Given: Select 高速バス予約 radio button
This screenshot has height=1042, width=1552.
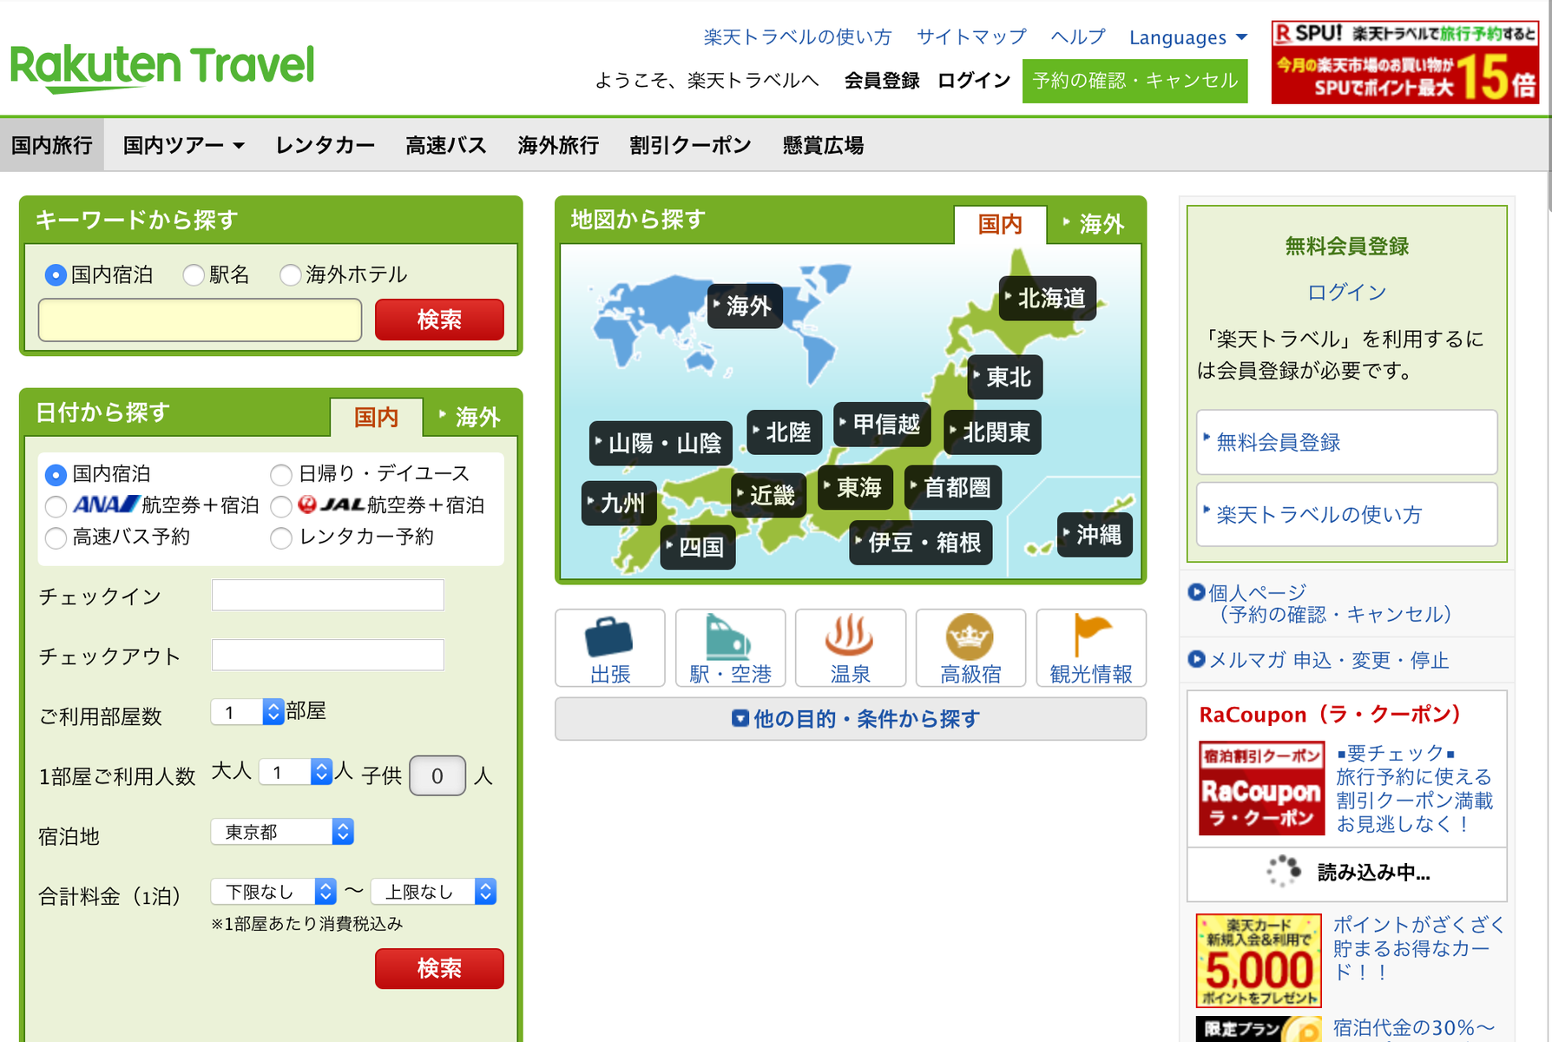Looking at the screenshot, I should (x=56, y=538).
